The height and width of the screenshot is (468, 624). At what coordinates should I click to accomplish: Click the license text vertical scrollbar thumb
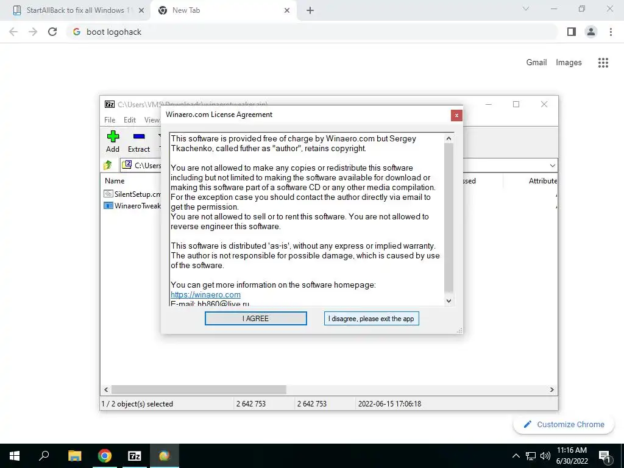(448, 218)
